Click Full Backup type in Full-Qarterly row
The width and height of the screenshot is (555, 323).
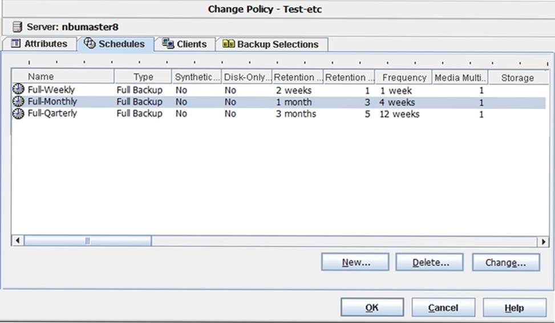[139, 113]
